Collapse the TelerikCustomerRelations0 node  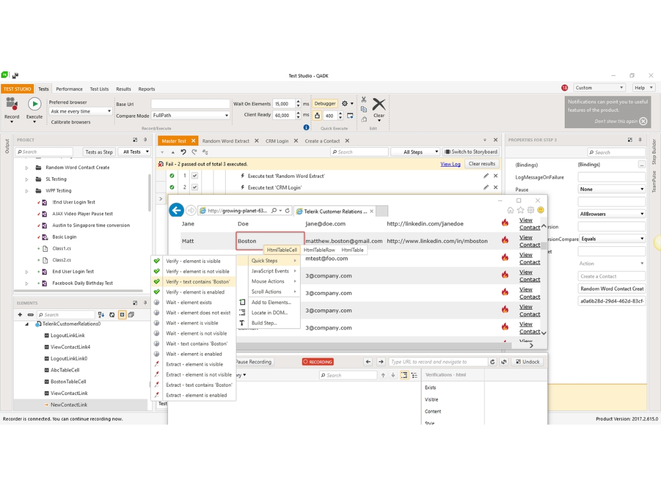click(x=26, y=324)
